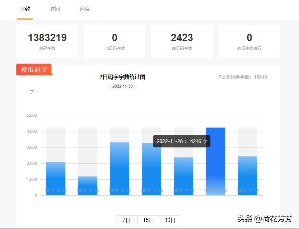Click the shortest bar for 2022-11-24
This screenshot has width=299, height=229.
88,186
